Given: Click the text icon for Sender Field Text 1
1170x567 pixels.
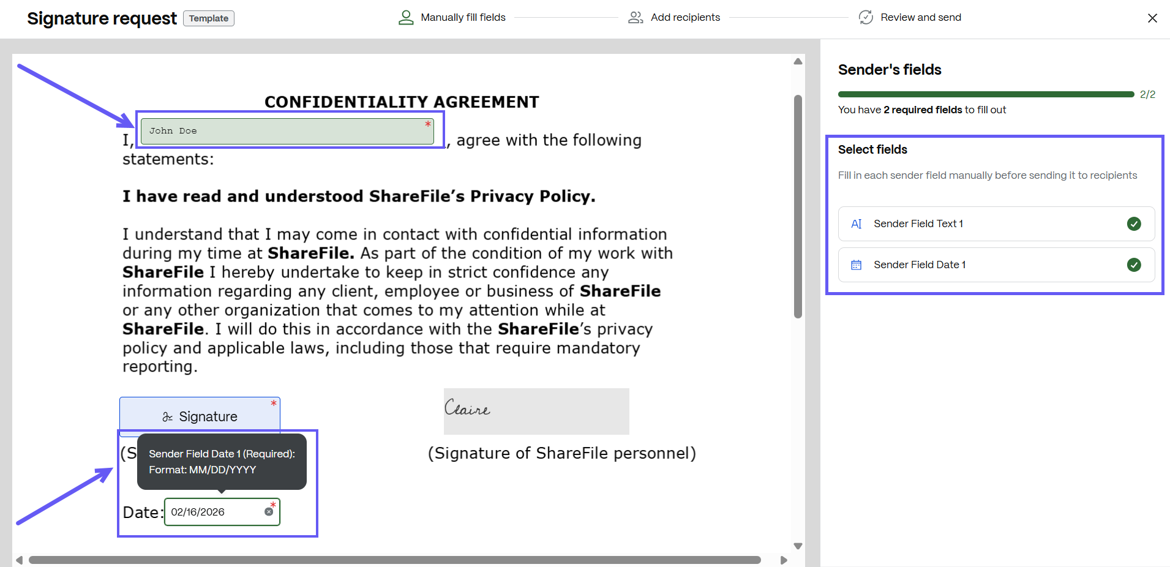Looking at the screenshot, I should click(857, 224).
